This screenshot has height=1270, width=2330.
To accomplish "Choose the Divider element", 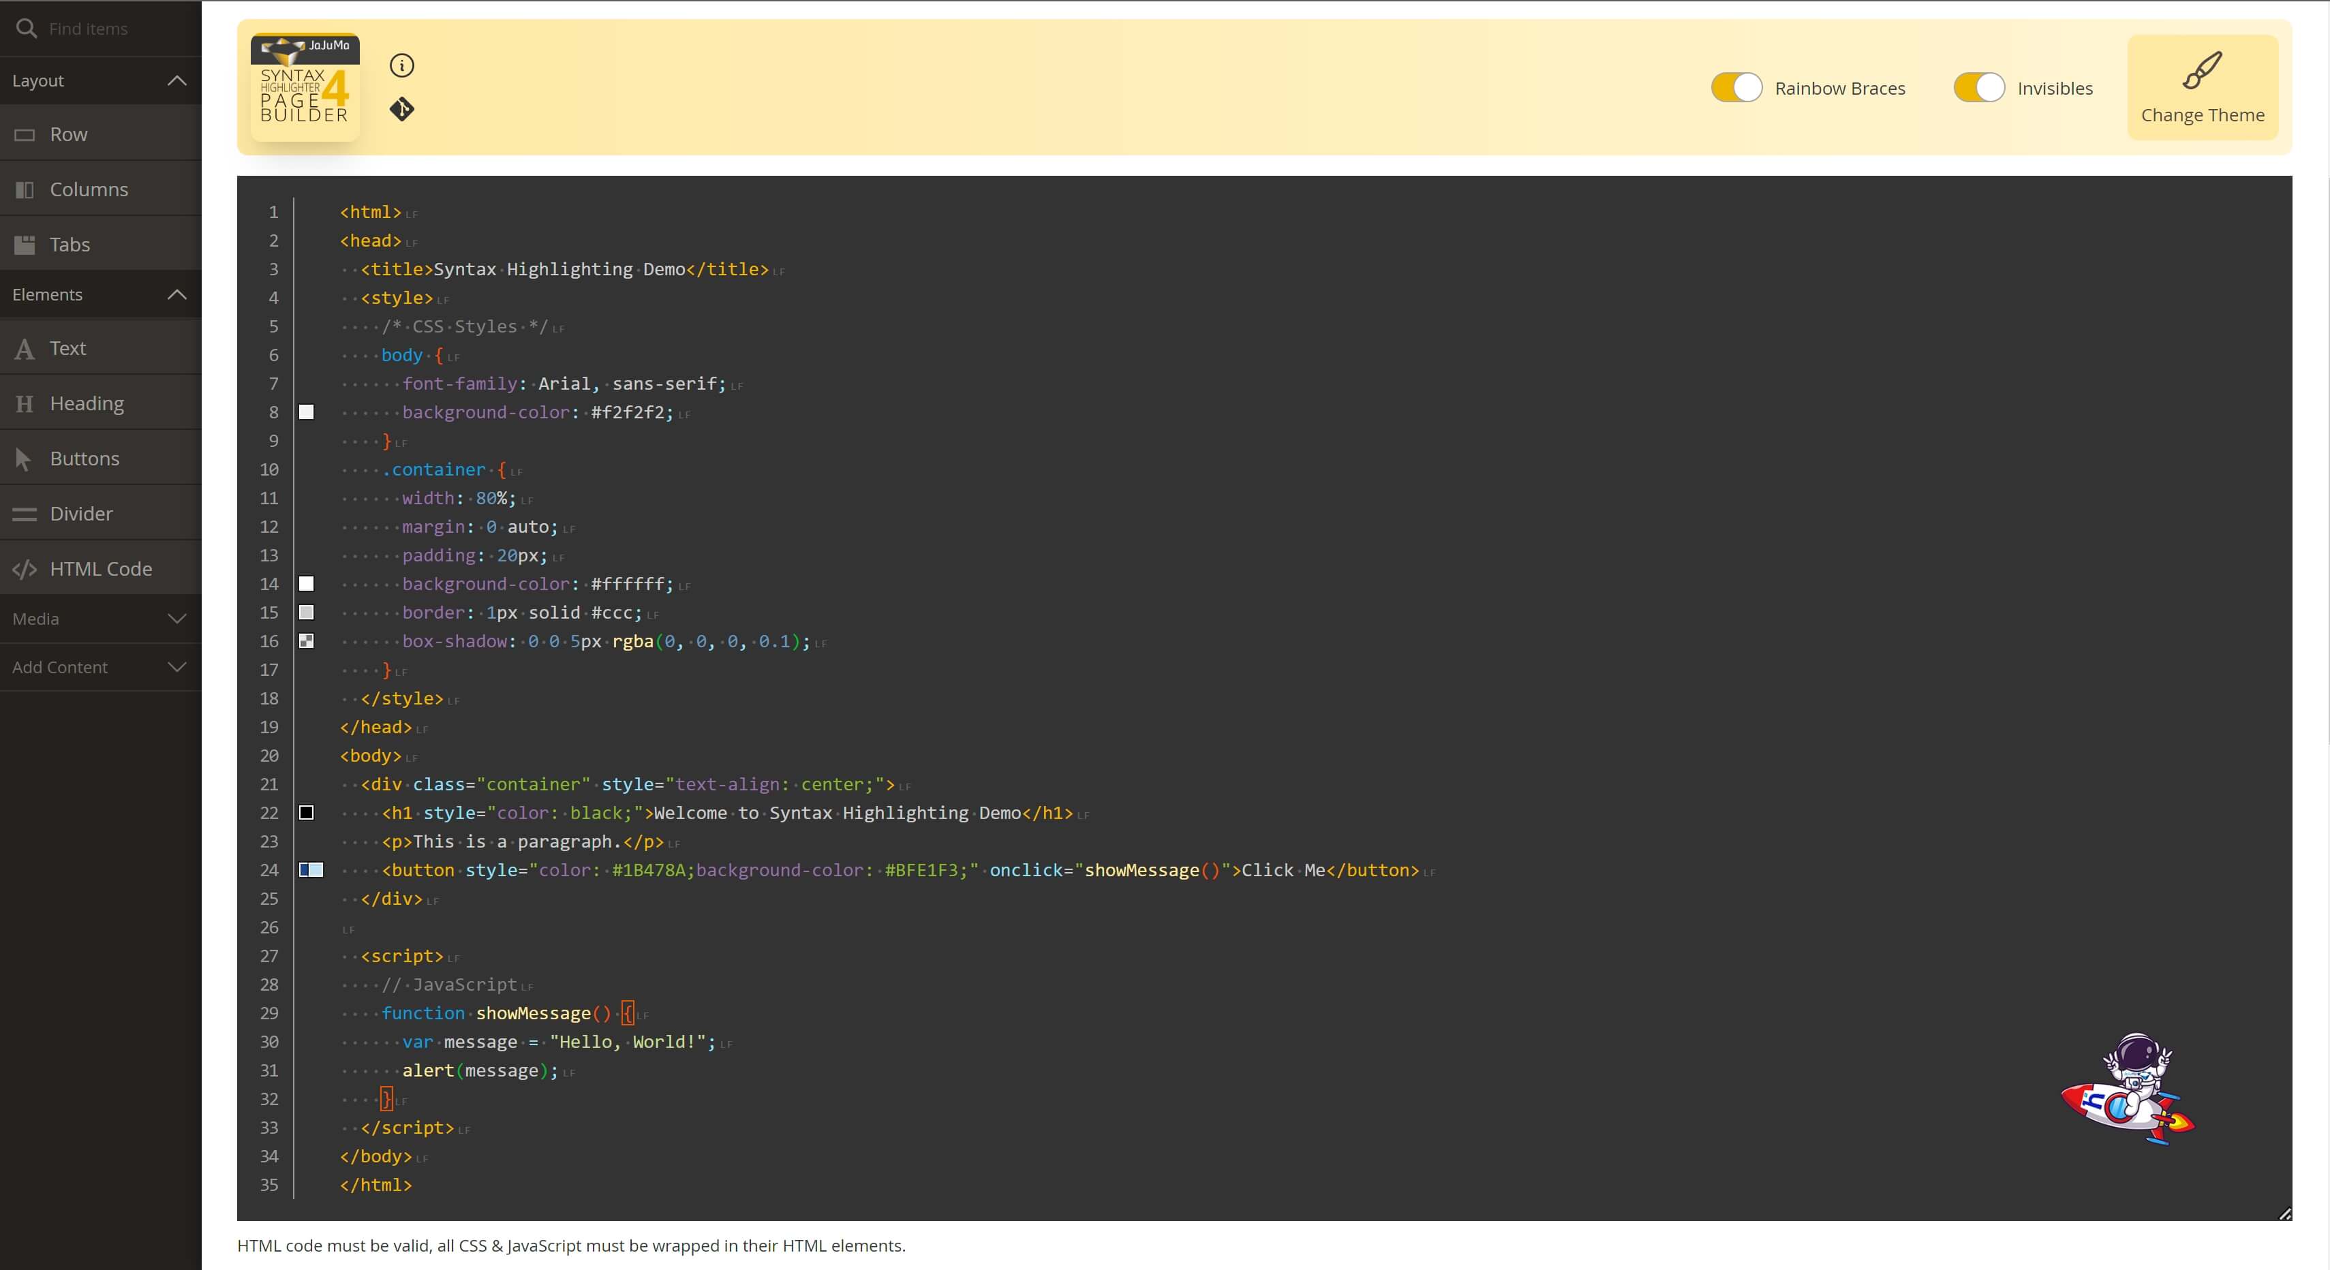I will coord(81,514).
